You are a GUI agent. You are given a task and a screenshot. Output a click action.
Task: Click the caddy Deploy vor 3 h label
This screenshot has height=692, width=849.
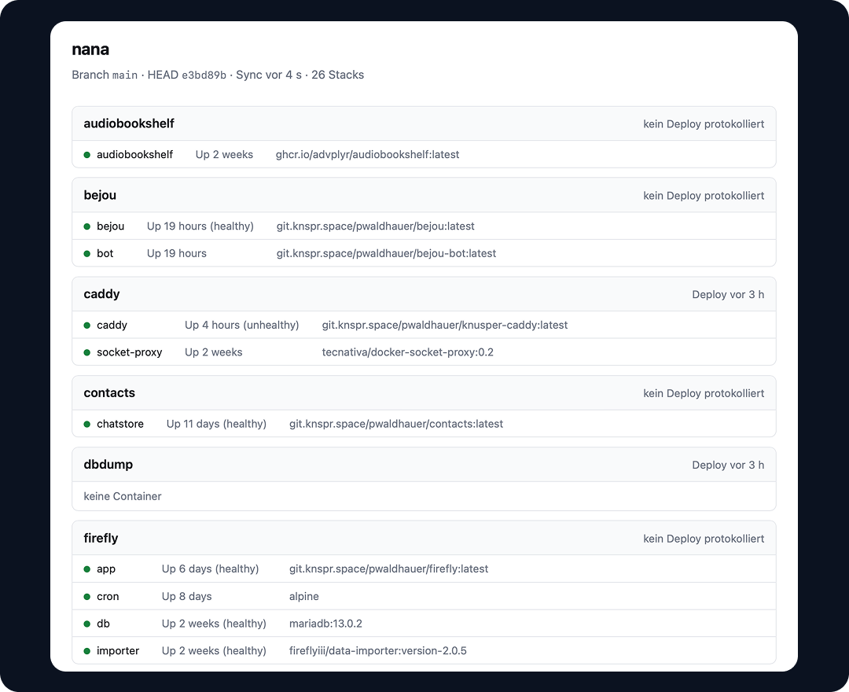click(x=728, y=295)
